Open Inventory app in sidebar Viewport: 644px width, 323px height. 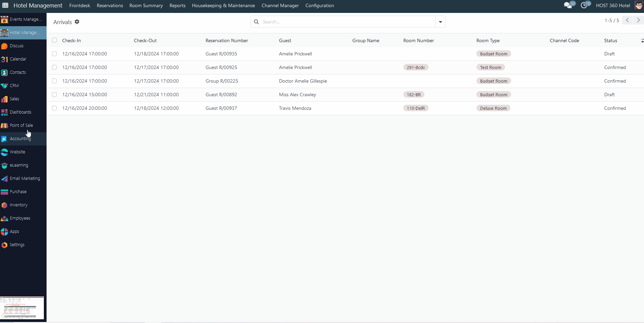pyautogui.click(x=23, y=205)
